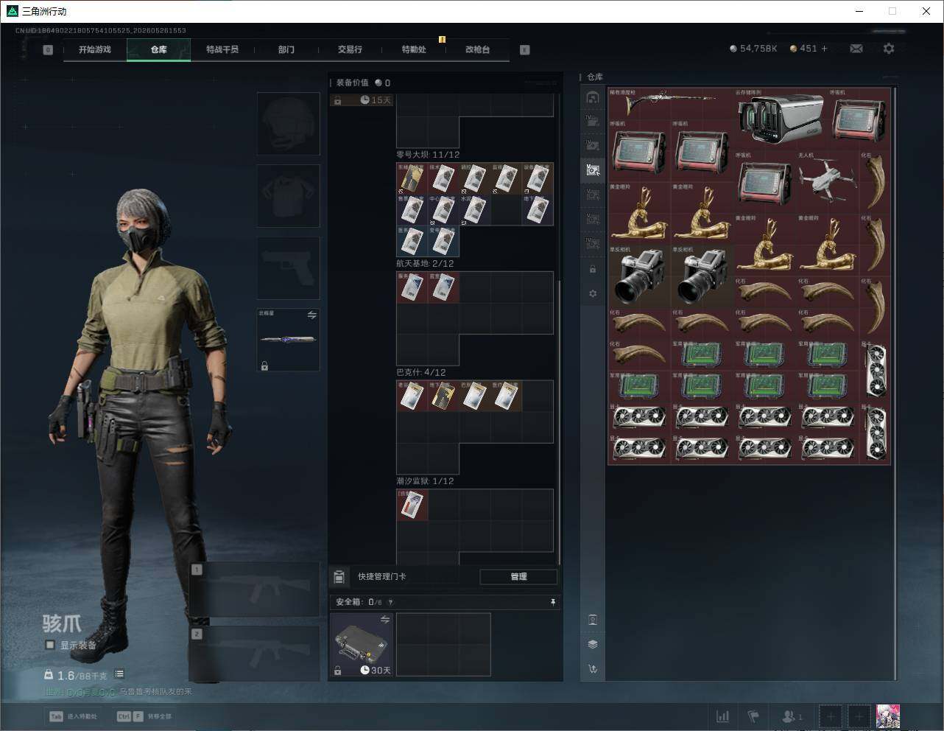
Task: Click help question mark beside 安全箱
Action: pyautogui.click(x=390, y=602)
